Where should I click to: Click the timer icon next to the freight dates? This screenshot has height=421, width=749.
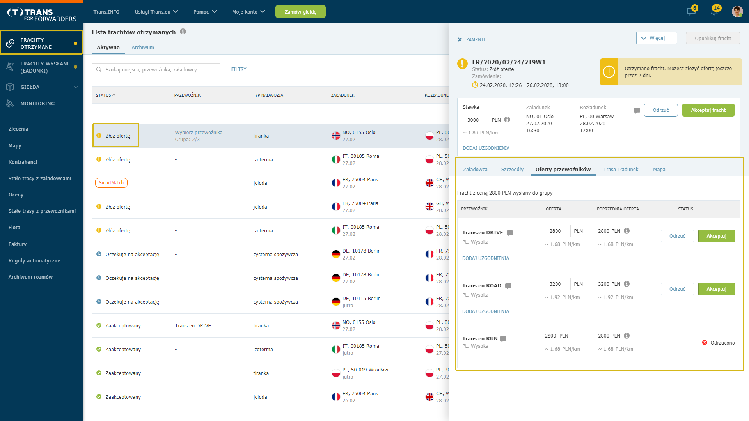(x=475, y=85)
